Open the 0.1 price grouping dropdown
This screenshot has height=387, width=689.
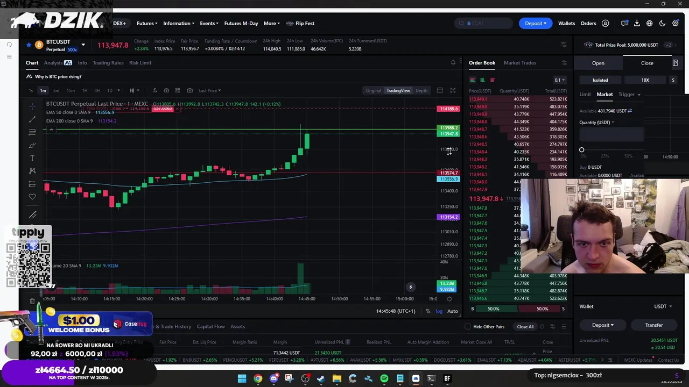coord(560,80)
